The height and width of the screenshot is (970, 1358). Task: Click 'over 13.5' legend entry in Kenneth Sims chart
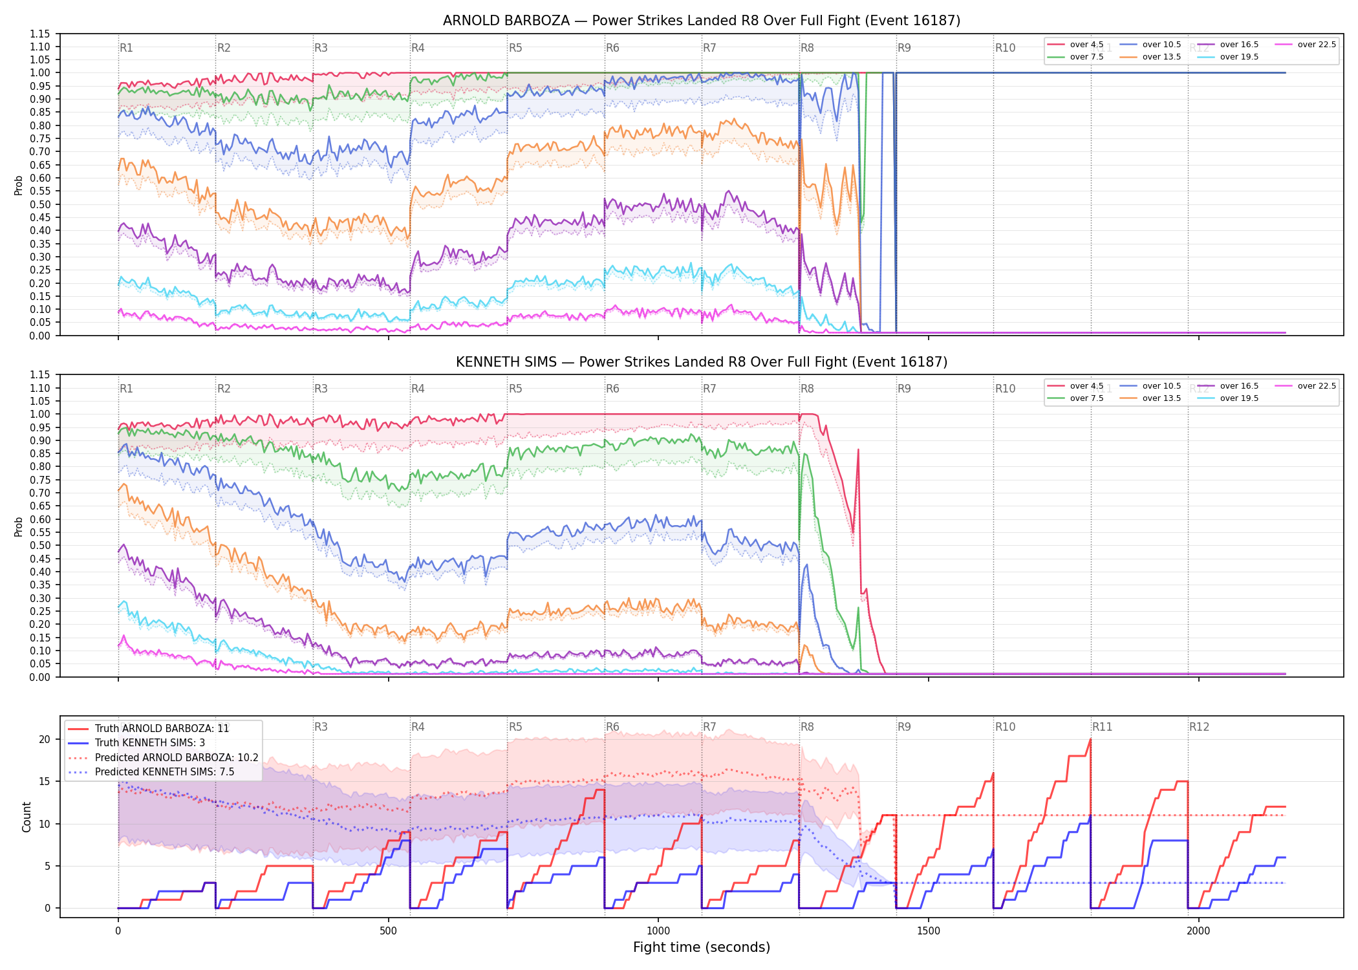[x=1150, y=398]
